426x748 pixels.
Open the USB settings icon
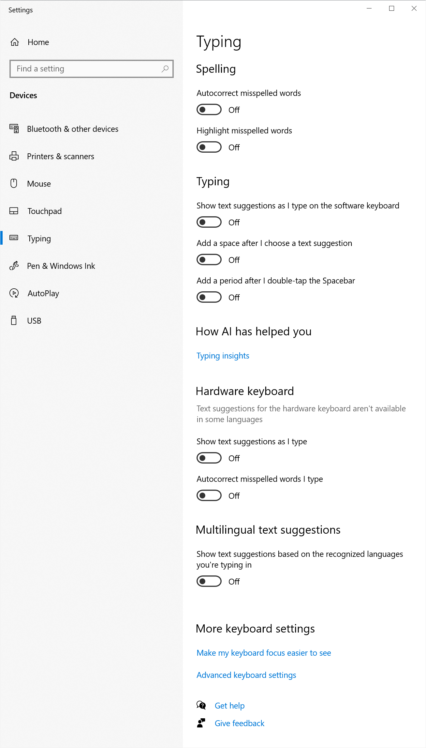[14, 320]
